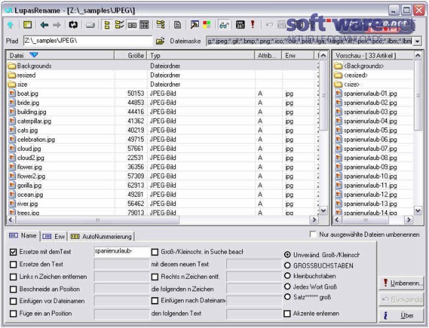429x328 pixels.
Task: Click the Backgrounds folder icon
Action: click(12, 66)
